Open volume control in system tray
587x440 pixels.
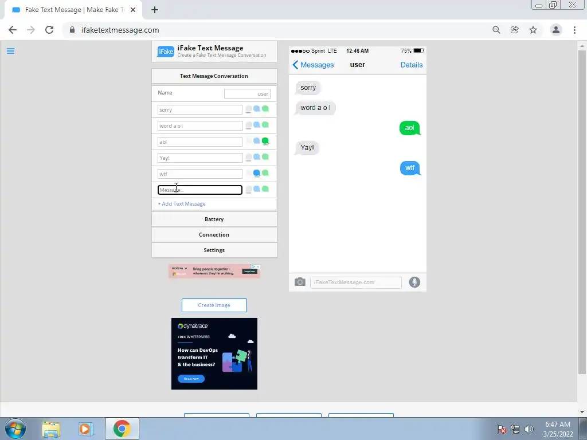pos(529,429)
